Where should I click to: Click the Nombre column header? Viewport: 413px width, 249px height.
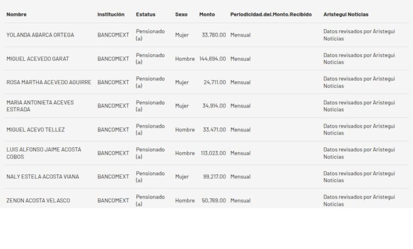16,14
